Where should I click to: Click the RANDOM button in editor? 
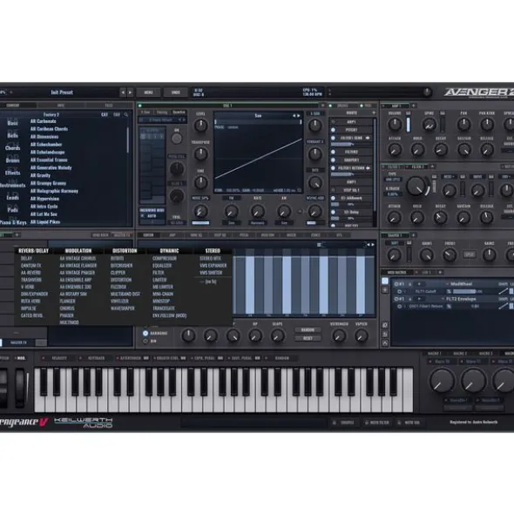pyautogui.click(x=308, y=330)
